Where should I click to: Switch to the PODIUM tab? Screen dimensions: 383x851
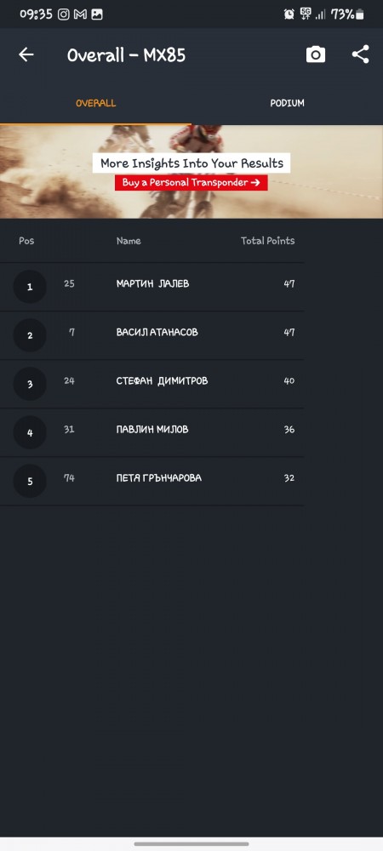(287, 103)
